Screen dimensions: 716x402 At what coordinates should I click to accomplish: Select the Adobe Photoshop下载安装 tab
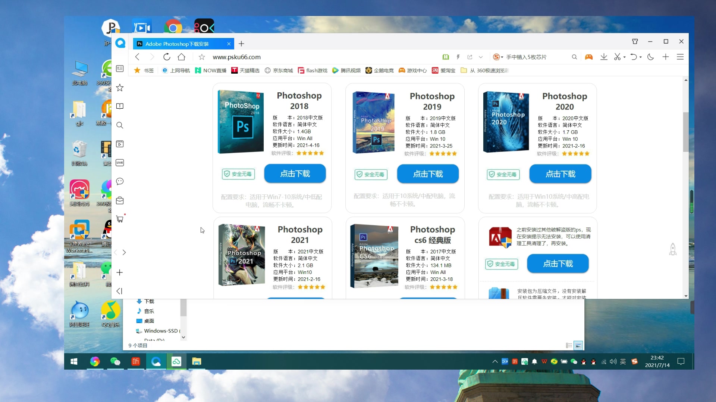[x=178, y=44]
